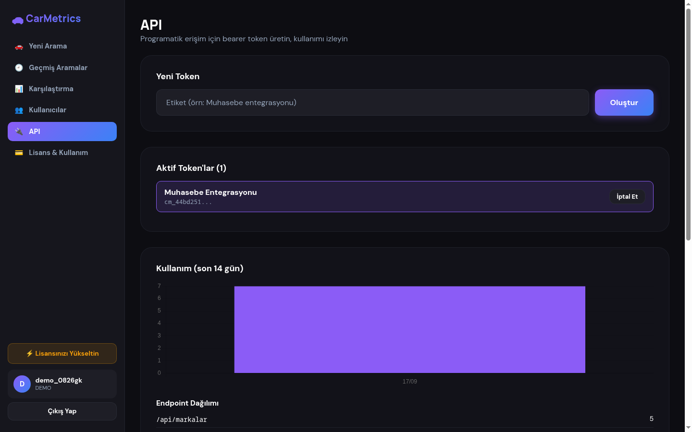Click the count 5 for /api/markalar
The width and height of the screenshot is (692, 432).
click(651, 419)
